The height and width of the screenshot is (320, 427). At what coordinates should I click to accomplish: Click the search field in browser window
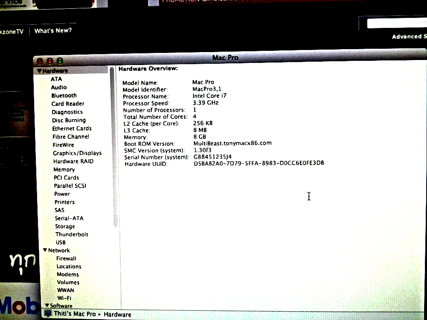397,23
